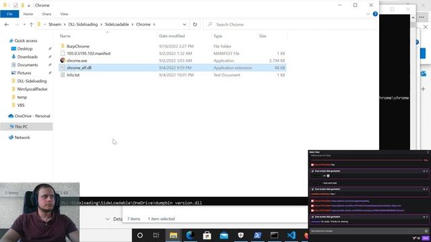Select This PC in sidebar
The image size is (431, 242).
[x=21, y=127]
